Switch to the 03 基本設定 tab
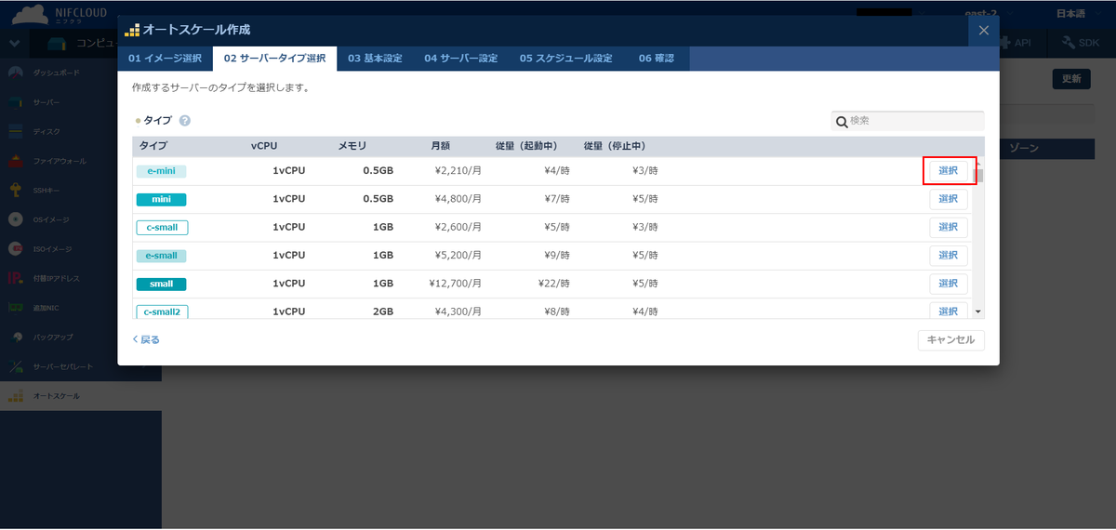Screen dimensions: 1116x530 point(375,59)
